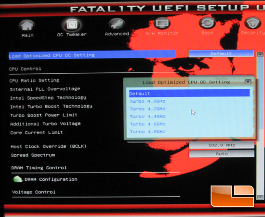
Task: Select Spread Spectrum row
Action: tap(33, 155)
